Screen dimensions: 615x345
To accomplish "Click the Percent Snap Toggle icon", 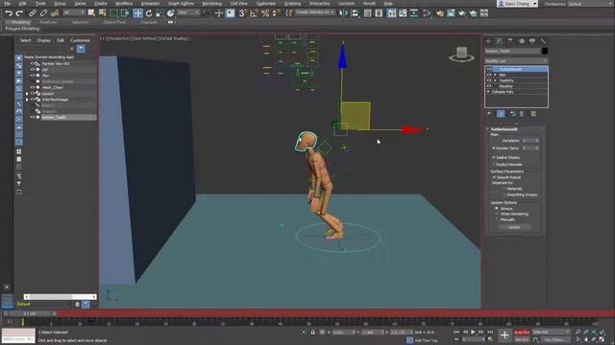I will pyautogui.click(x=265, y=13).
